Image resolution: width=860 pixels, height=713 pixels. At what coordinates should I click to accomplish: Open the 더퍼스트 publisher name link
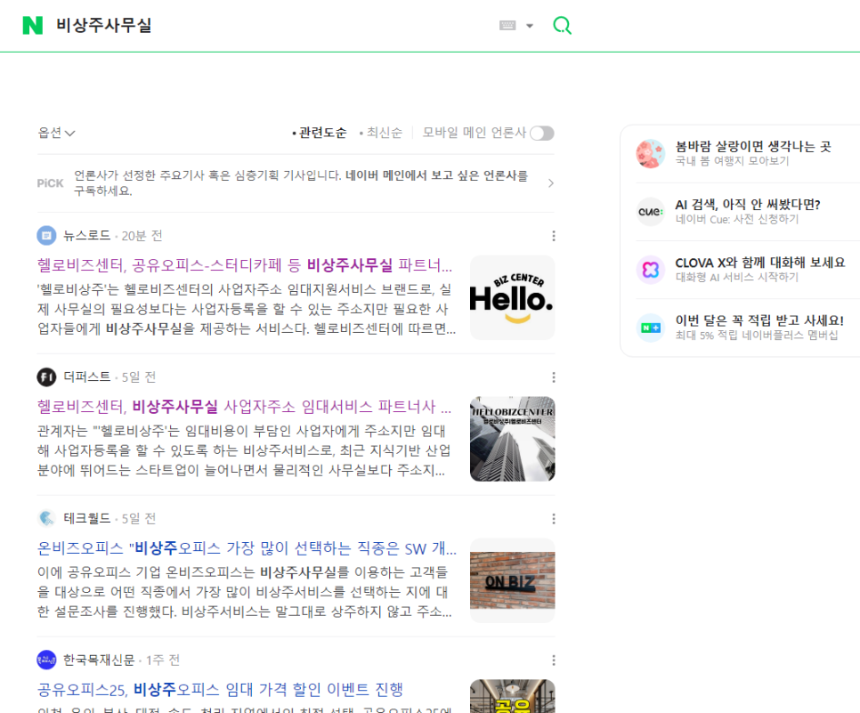point(86,377)
